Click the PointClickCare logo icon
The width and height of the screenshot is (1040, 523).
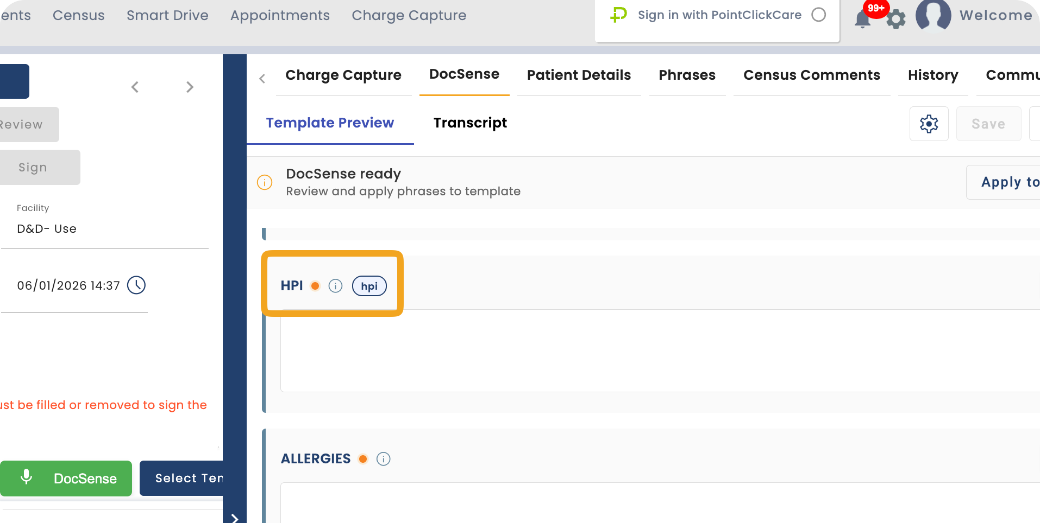[x=618, y=15]
